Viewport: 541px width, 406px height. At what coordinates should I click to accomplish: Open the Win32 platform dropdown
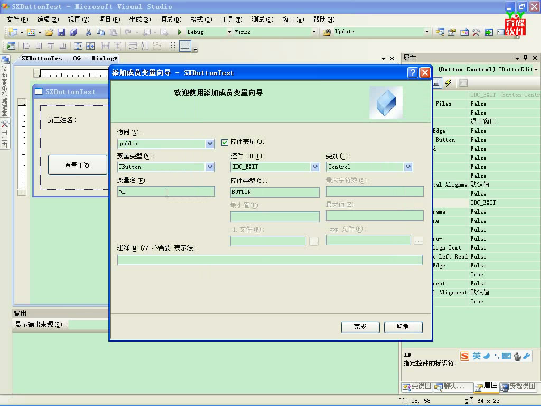(x=314, y=32)
